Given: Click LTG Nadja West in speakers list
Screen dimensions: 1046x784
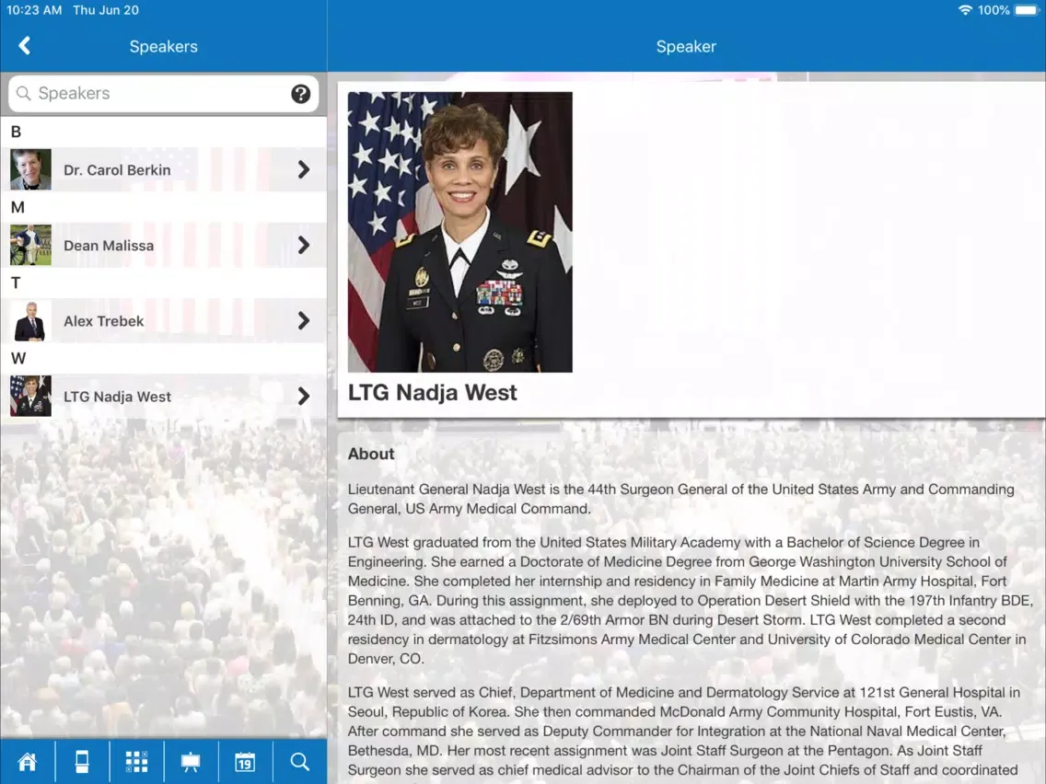Looking at the screenshot, I should (118, 397).
